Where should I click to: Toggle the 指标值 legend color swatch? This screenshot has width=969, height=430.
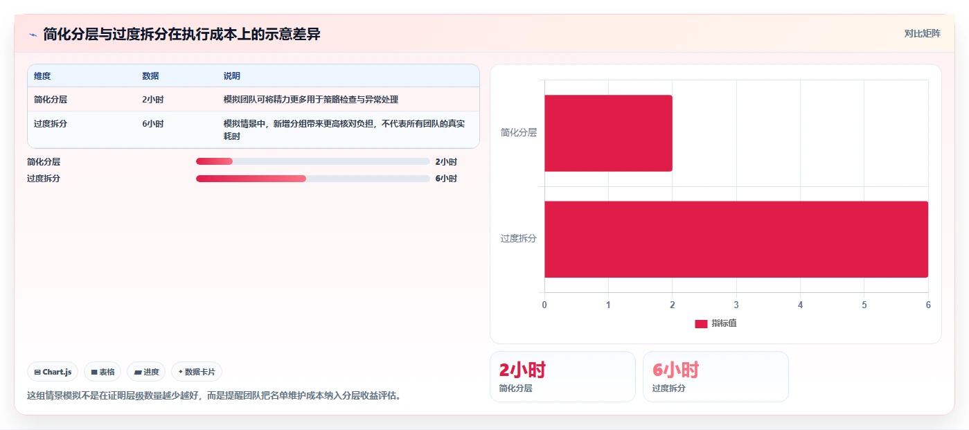(x=701, y=324)
